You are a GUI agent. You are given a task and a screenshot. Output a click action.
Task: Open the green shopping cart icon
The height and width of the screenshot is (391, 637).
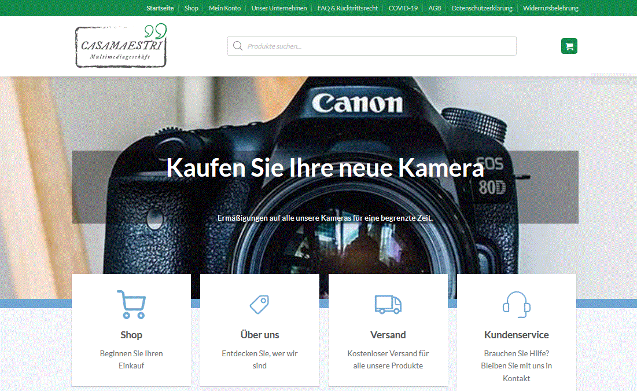(569, 46)
